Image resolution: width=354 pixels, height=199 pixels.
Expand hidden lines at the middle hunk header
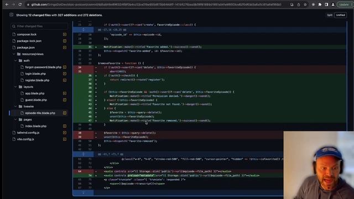(84, 154)
